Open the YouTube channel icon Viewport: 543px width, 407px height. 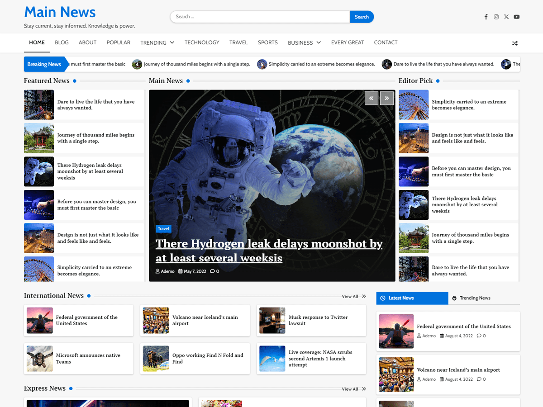(x=516, y=17)
